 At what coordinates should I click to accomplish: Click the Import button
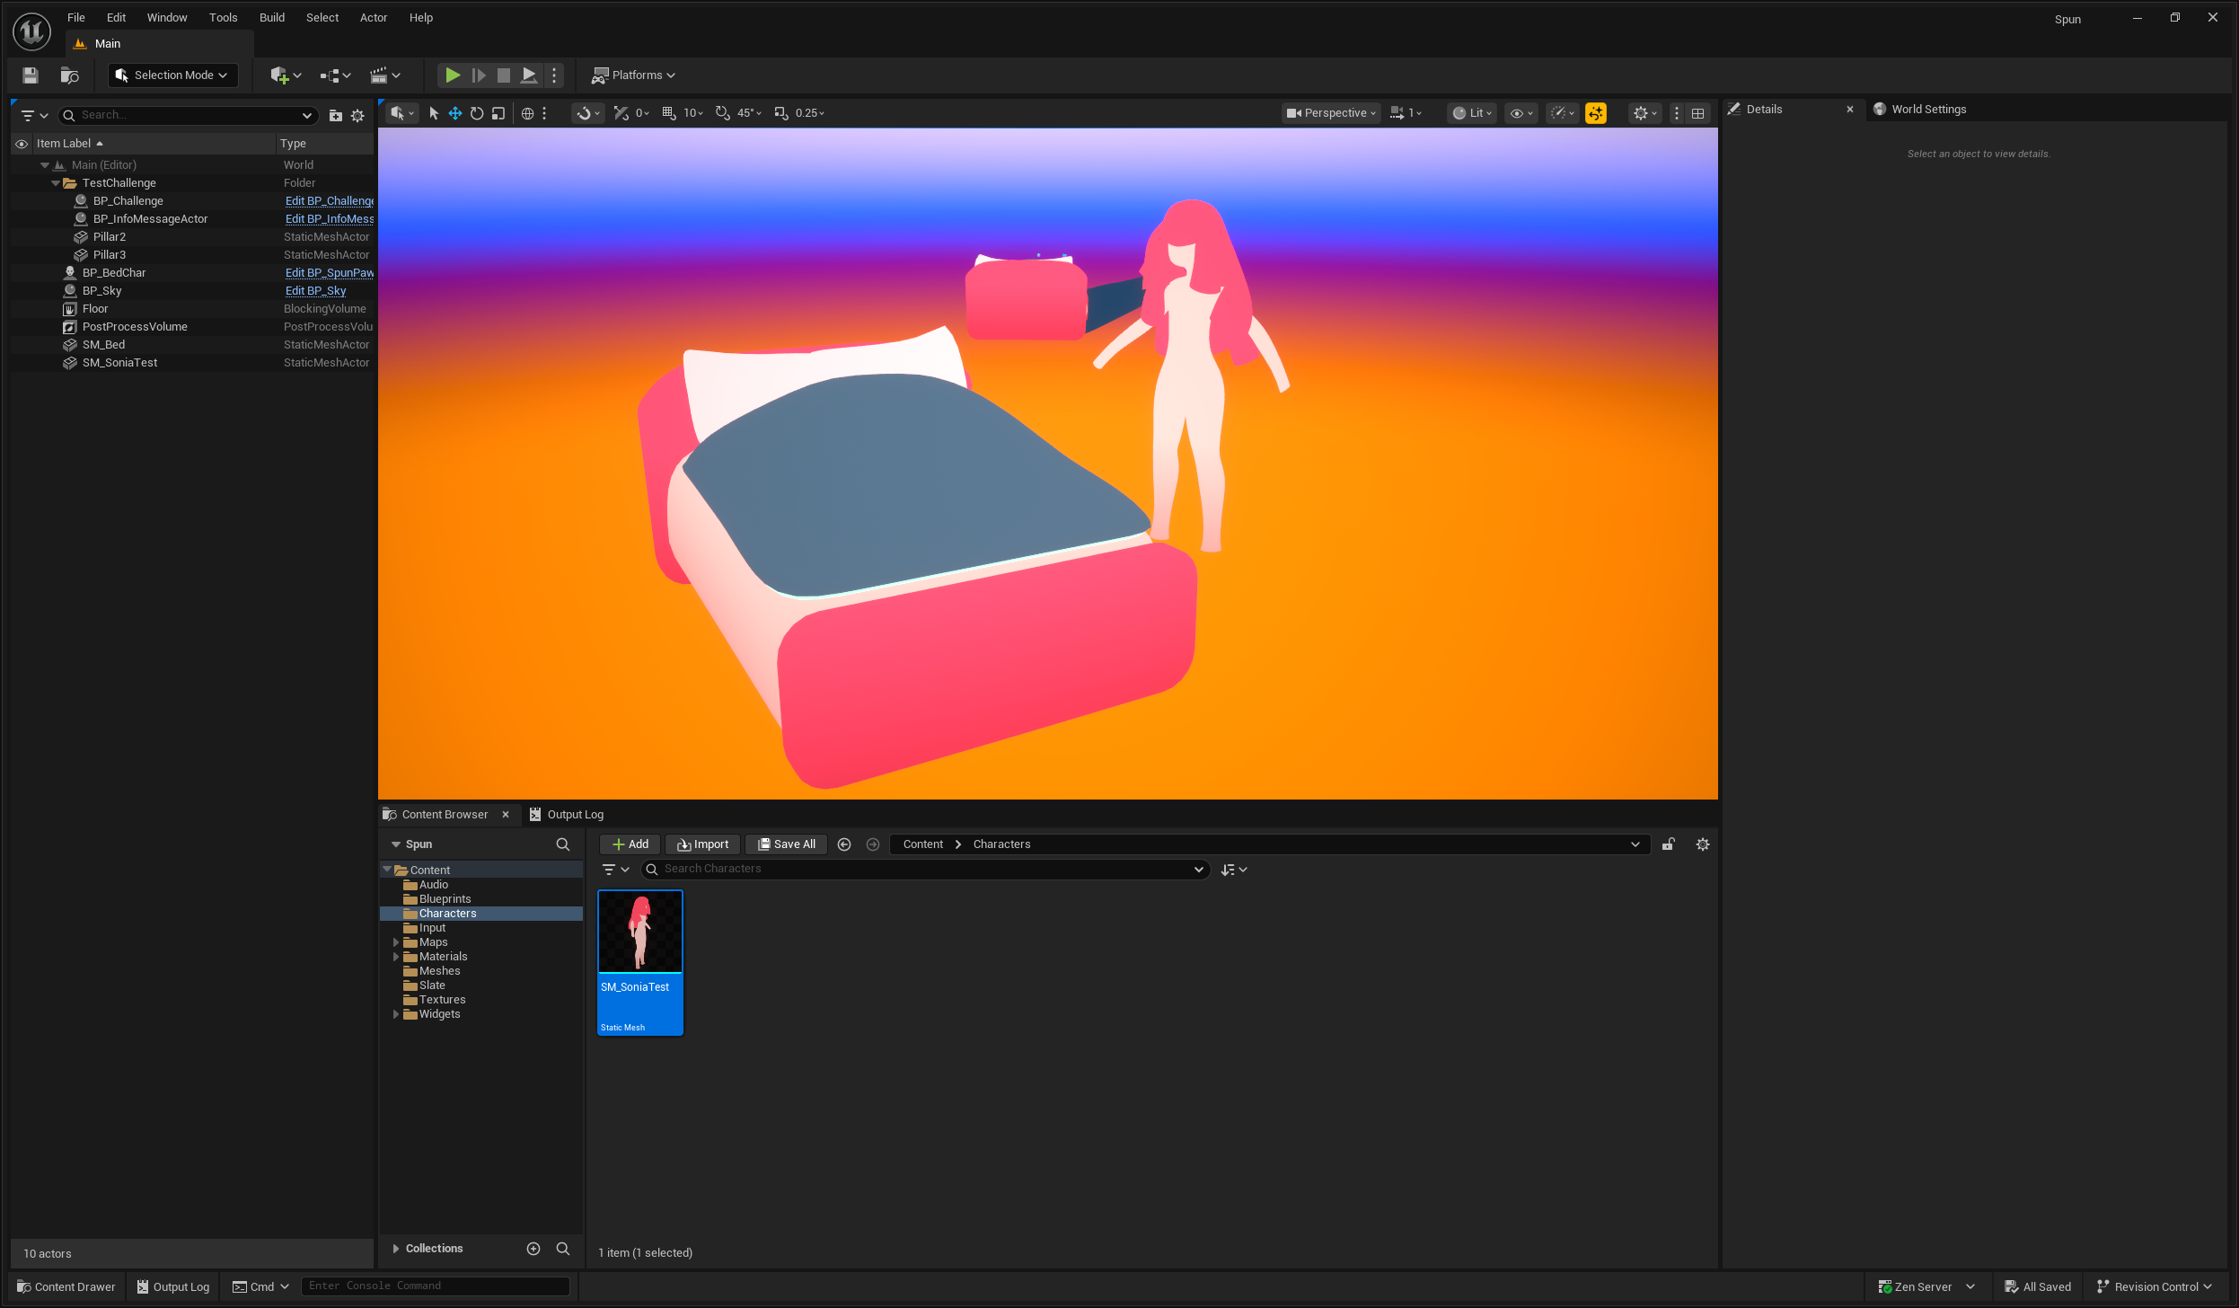703,844
